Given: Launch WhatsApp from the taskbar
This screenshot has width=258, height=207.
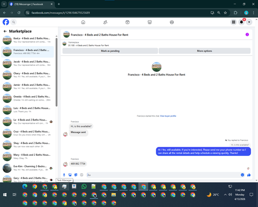Looking at the screenshot, I should pyautogui.click(x=84, y=187).
